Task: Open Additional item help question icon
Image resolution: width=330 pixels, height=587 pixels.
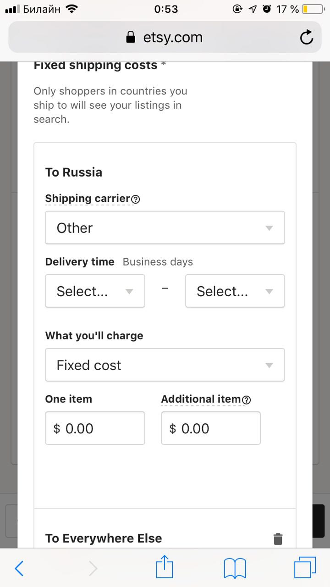Action: point(247,400)
